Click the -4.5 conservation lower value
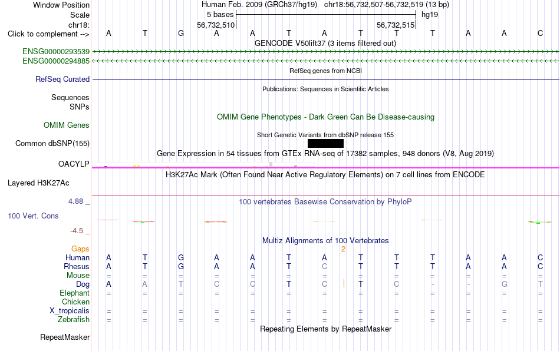 (x=77, y=231)
